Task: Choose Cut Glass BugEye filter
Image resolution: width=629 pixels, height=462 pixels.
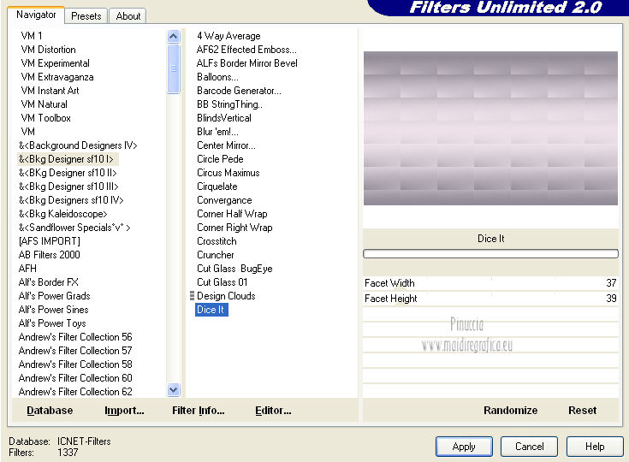Action: click(x=234, y=269)
